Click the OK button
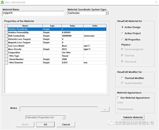Screen dimensions: 159x130 coord(45,124)
